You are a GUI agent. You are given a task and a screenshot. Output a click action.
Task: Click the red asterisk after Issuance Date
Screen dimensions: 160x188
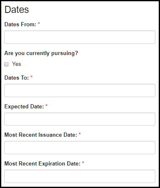click(80, 134)
